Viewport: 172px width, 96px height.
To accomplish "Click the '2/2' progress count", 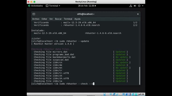I will click(135, 25).
